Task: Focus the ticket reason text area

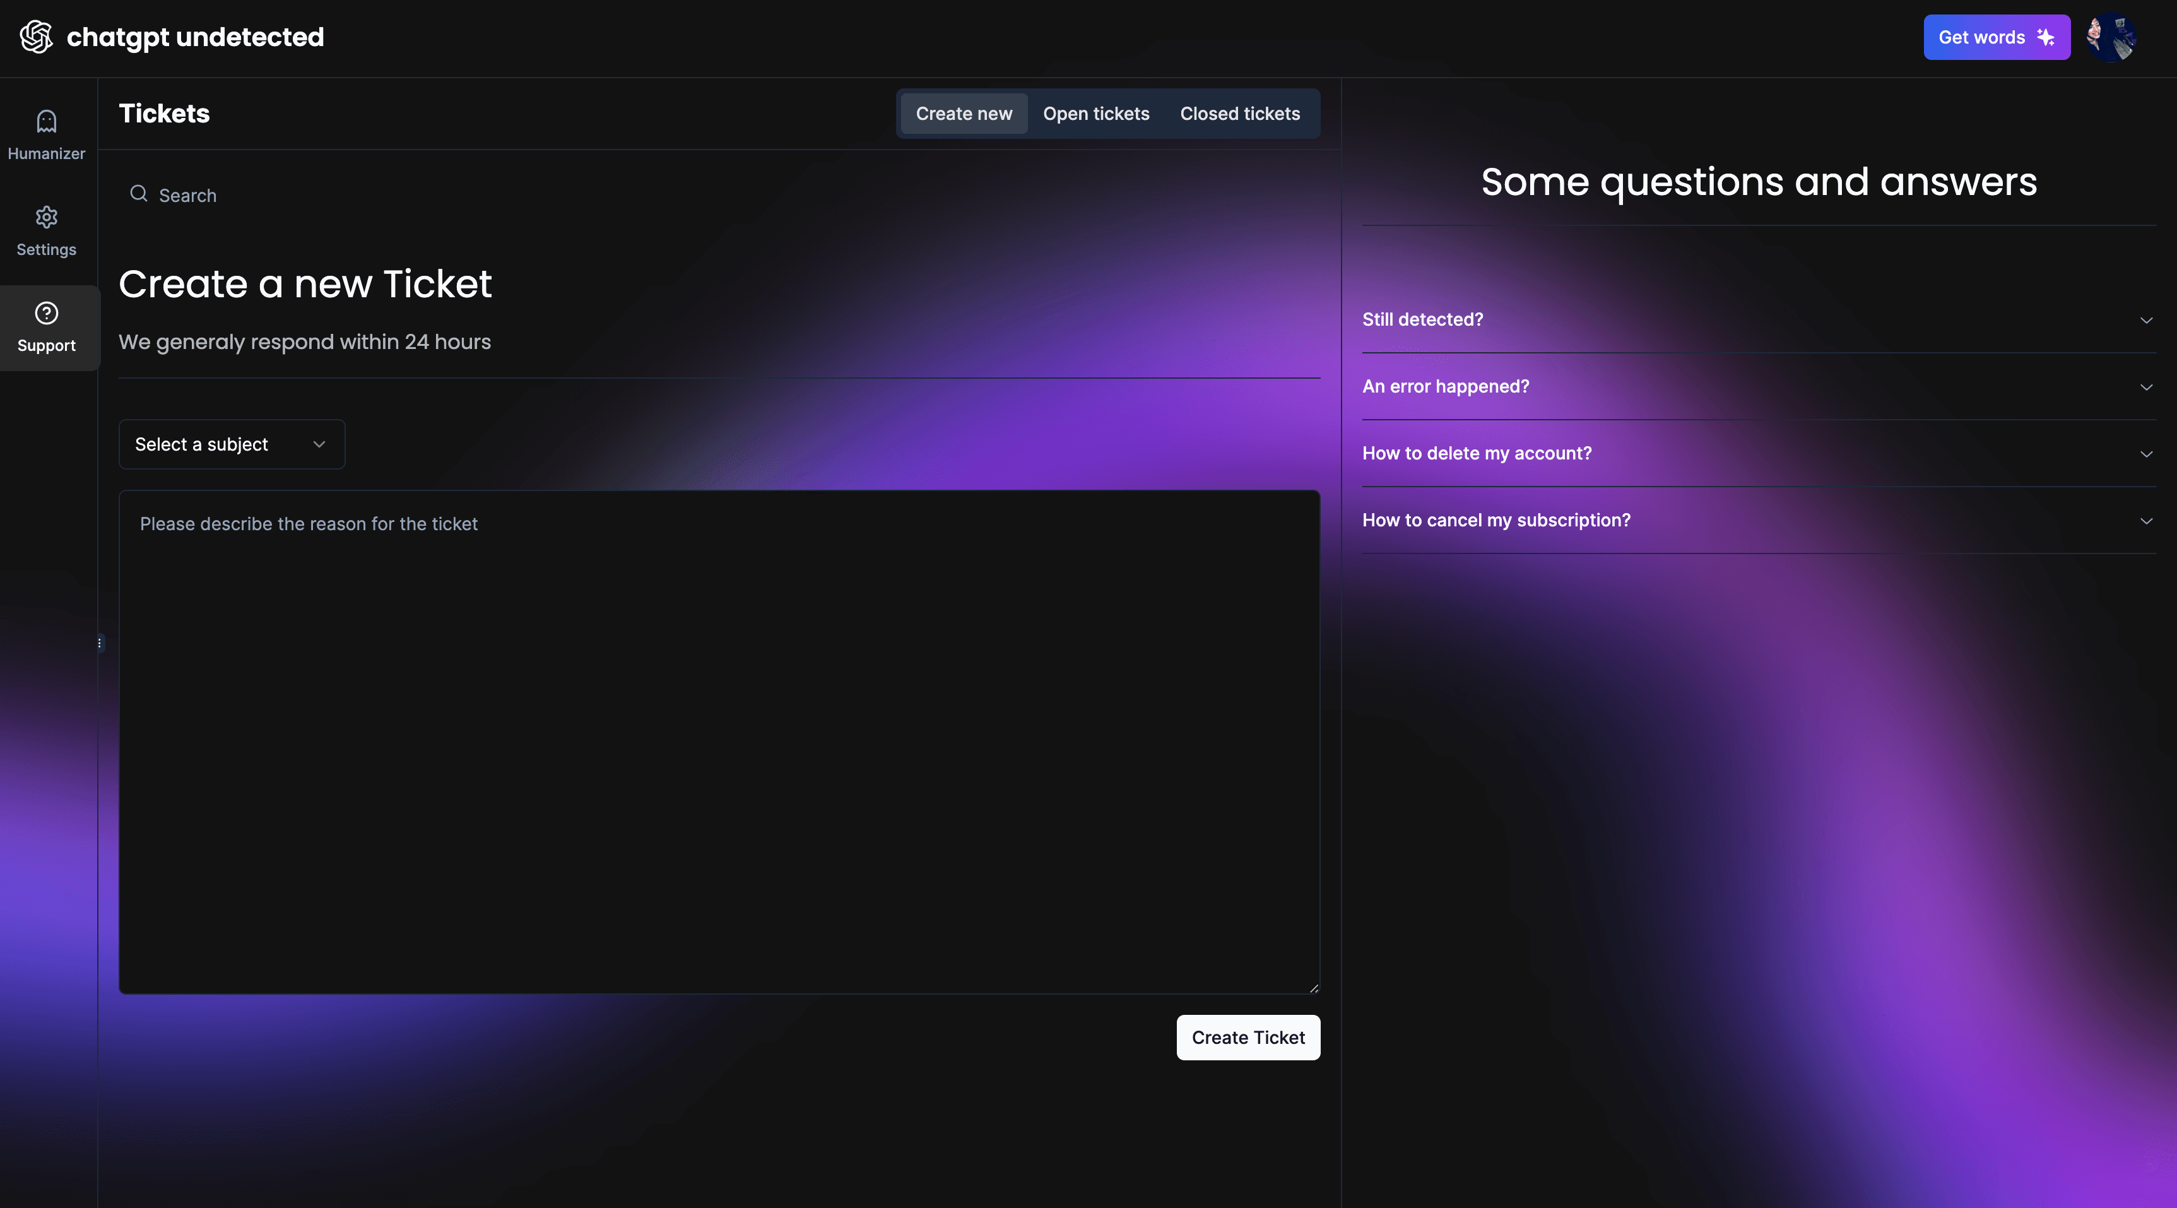Action: coord(718,742)
